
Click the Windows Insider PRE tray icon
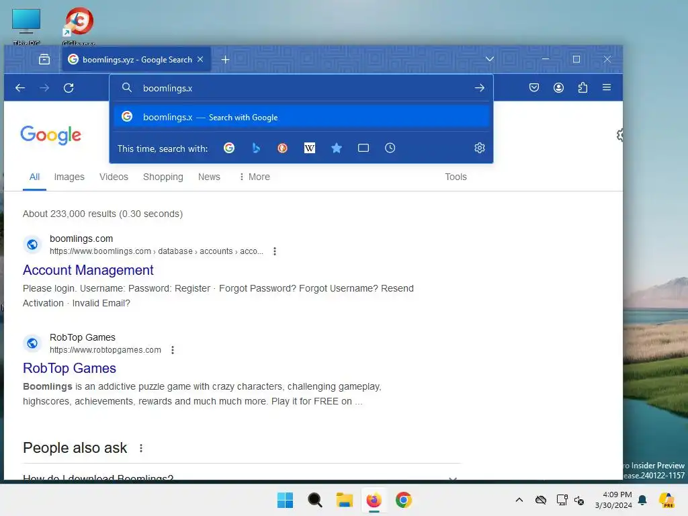click(666, 500)
